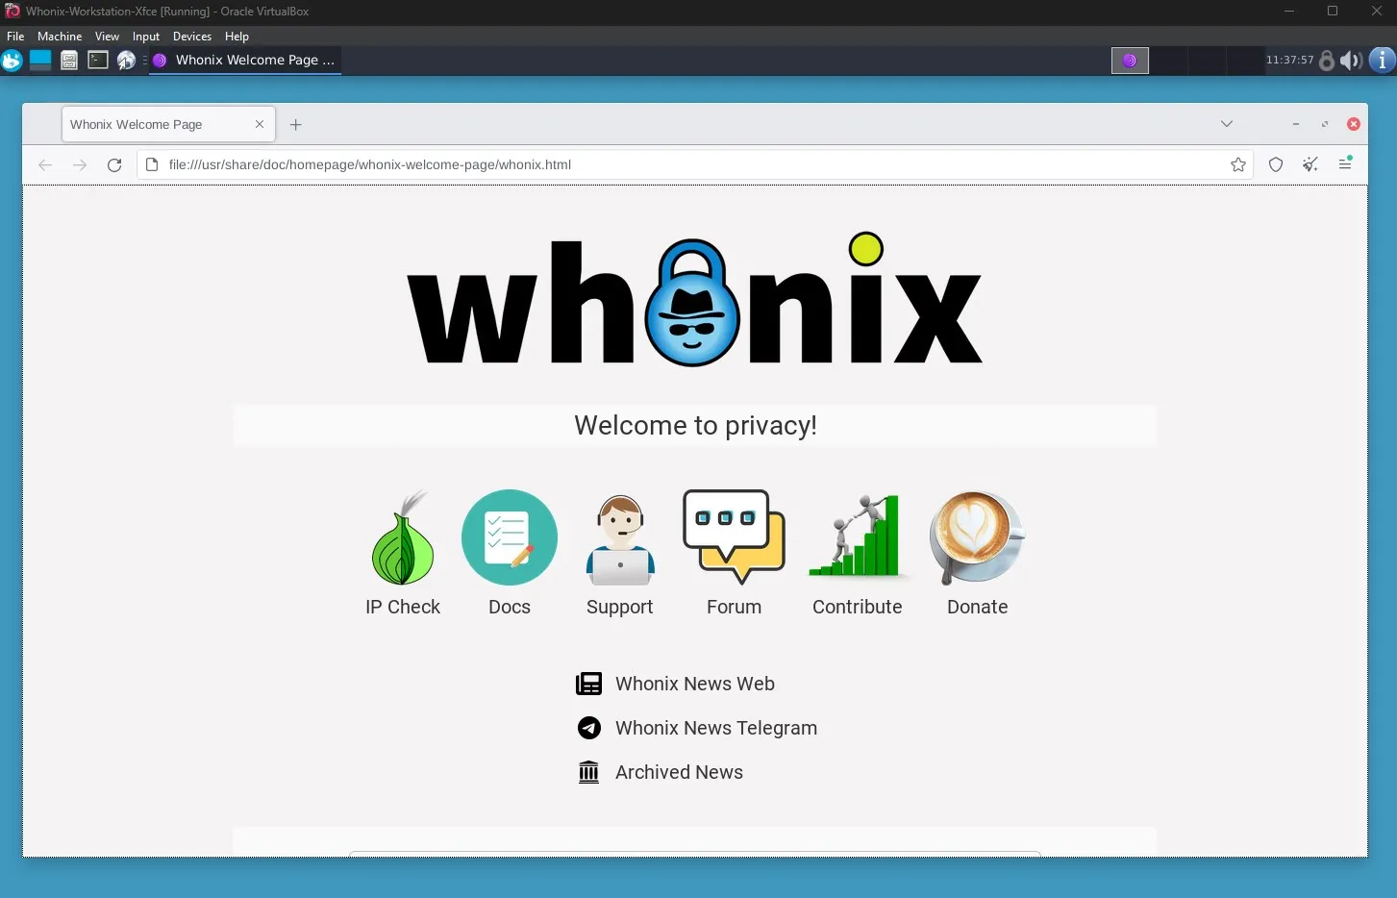Click the Contribute green chart icon
Screen dimensions: 1397x898
coord(856,536)
